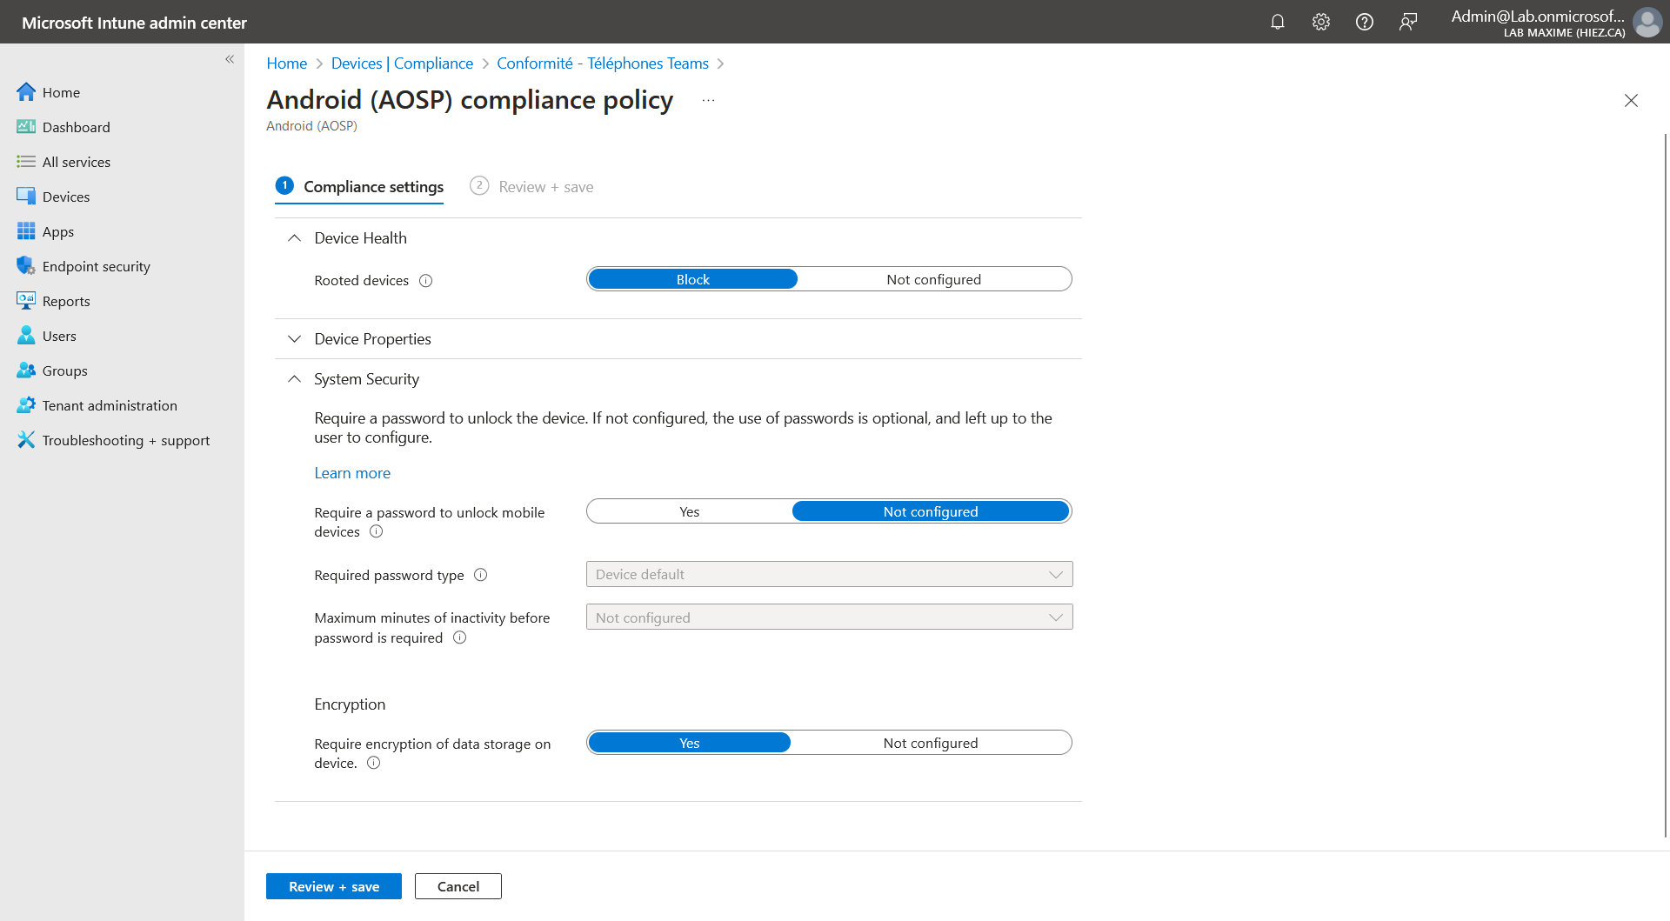
Task: Click the help question mark icon
Action: tap(1364, 22)
